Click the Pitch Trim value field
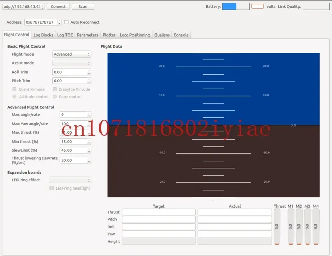This screenshot has height=256, width=332. click(70, 81)
